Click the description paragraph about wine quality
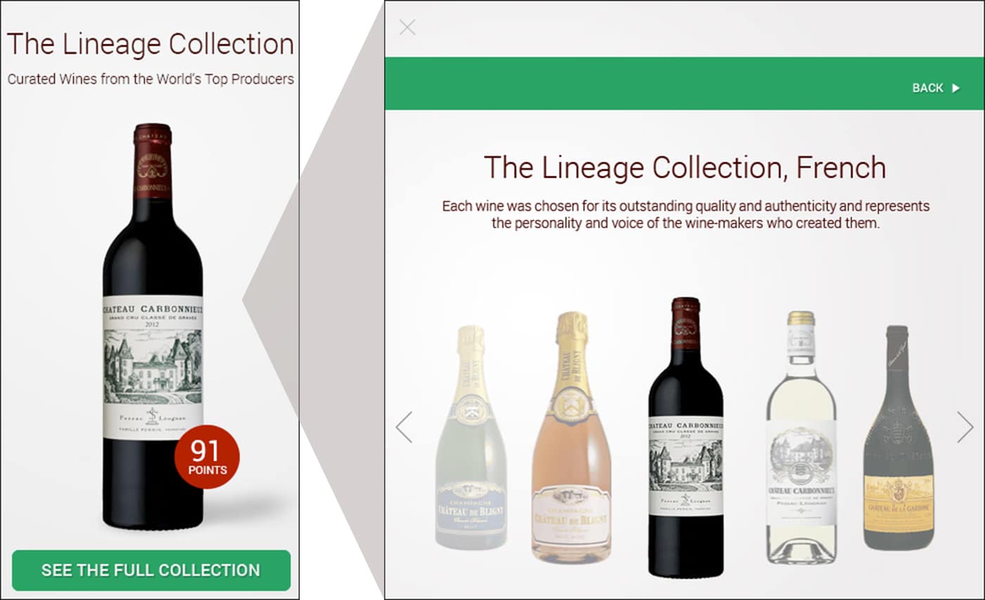The width and height of the screenshot is (985, 600). 685,215
